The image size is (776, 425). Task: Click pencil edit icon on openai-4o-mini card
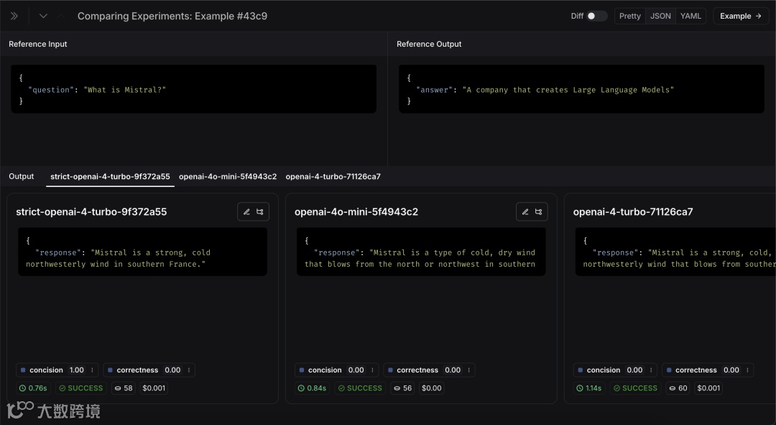(x=525, y=211)
